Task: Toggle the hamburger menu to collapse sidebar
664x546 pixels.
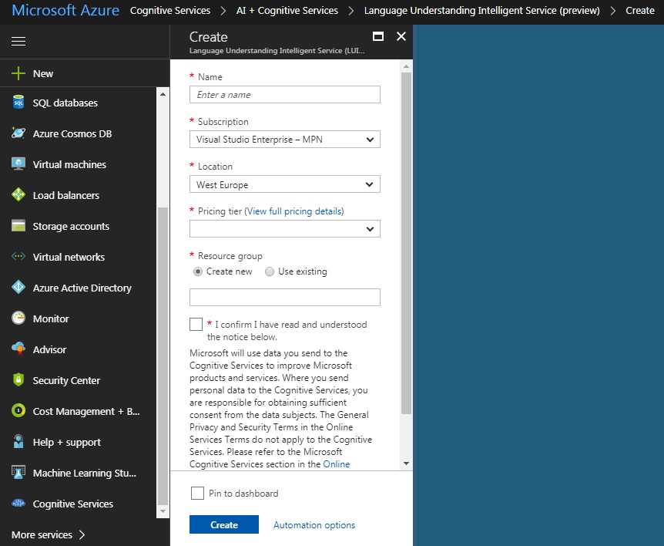Action: tap(18, 41)
